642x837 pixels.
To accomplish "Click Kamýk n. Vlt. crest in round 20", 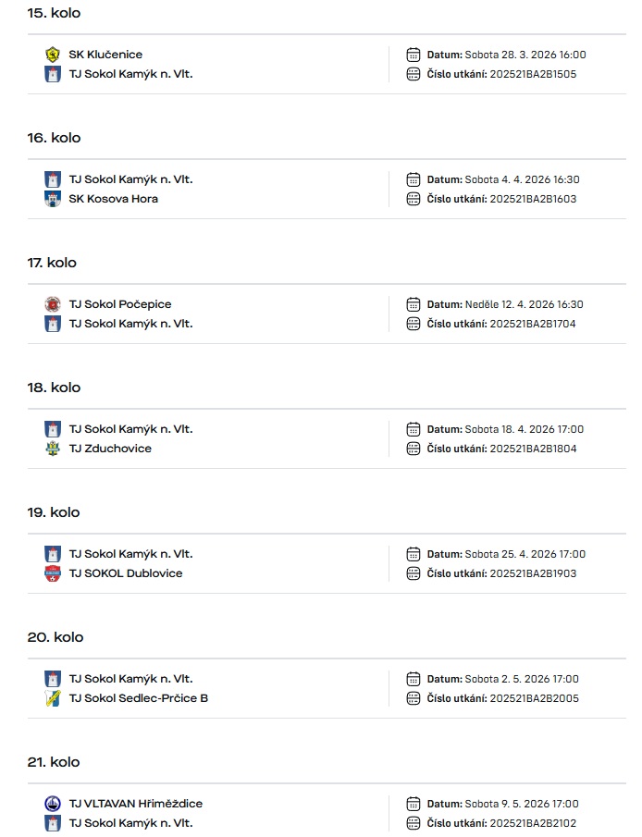I will (x=53, y=679).
